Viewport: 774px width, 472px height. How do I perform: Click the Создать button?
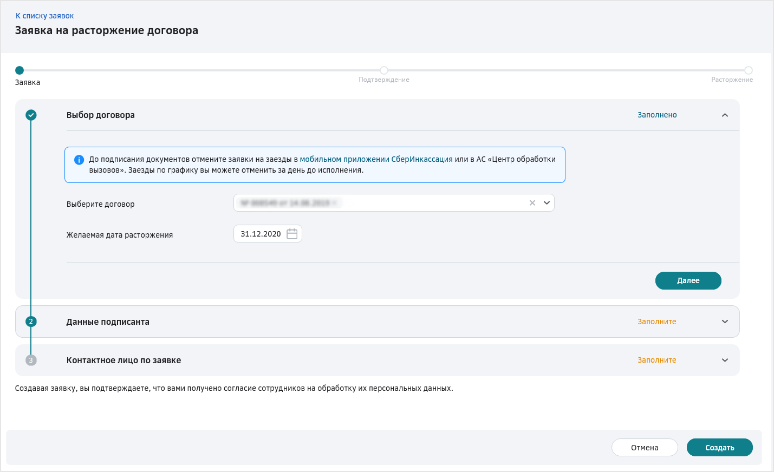pyautogui.click(x=719, y=448)
